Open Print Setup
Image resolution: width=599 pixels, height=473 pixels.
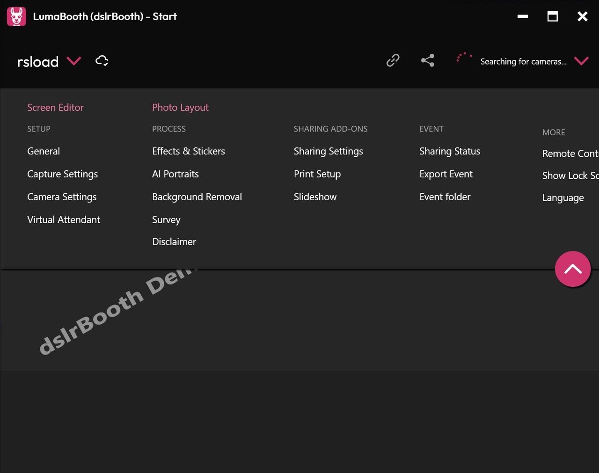coord(317,174)
